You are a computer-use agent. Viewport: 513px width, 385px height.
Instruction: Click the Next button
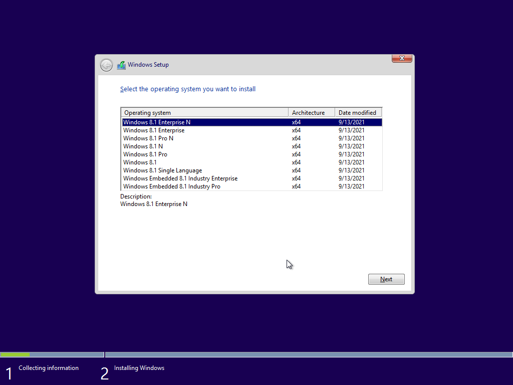point(386,279)
